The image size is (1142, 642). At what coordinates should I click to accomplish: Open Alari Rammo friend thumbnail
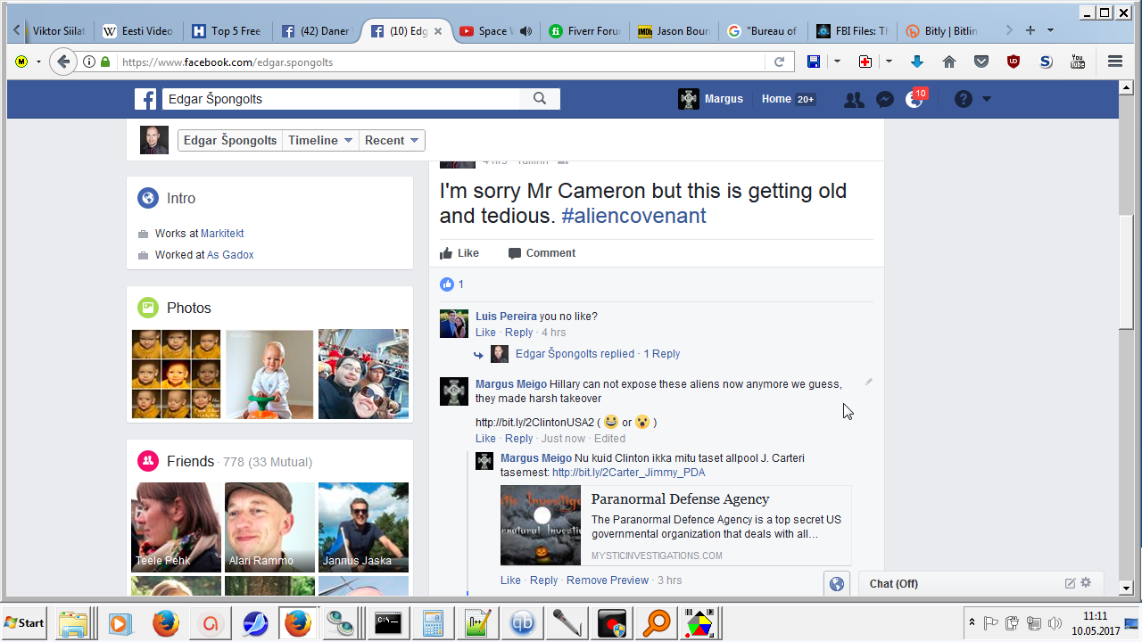(x=269, y=527)
